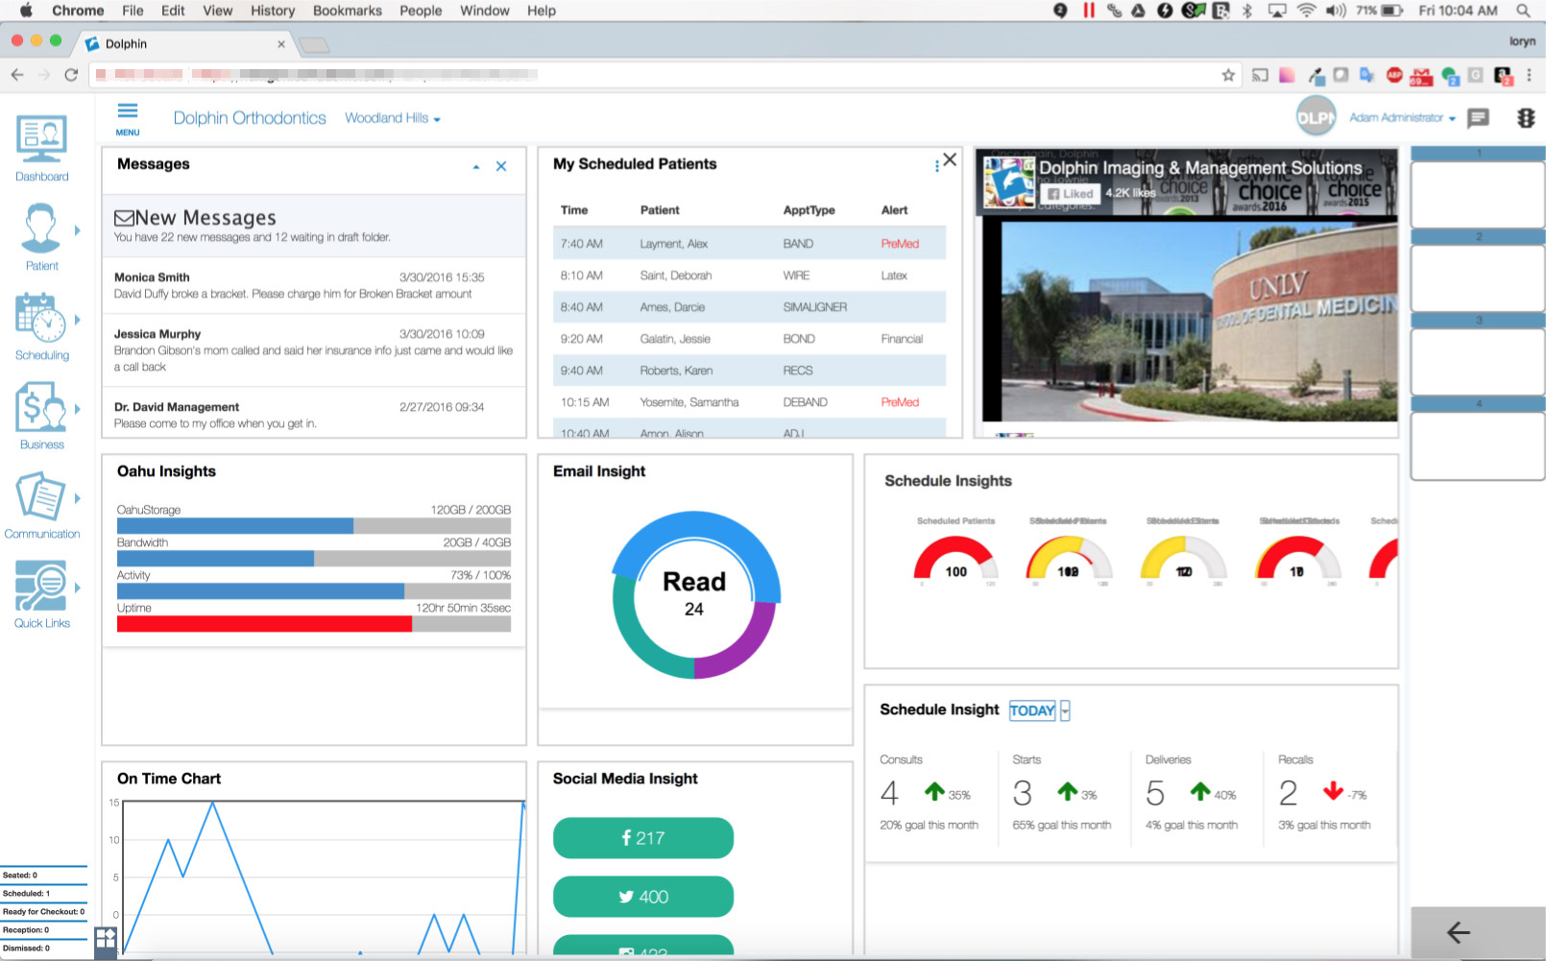The height and width of the screenshot is (961, 1546).
Task: Open the Scheduling calendar icon
Action: (x=40, y=318)
